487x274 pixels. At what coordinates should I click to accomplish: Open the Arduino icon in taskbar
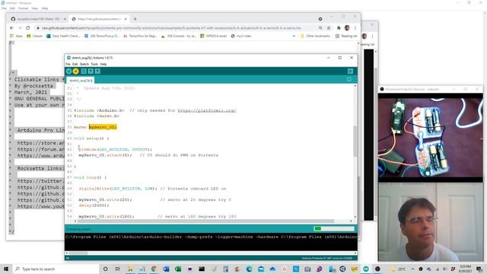tap(366, 269)
